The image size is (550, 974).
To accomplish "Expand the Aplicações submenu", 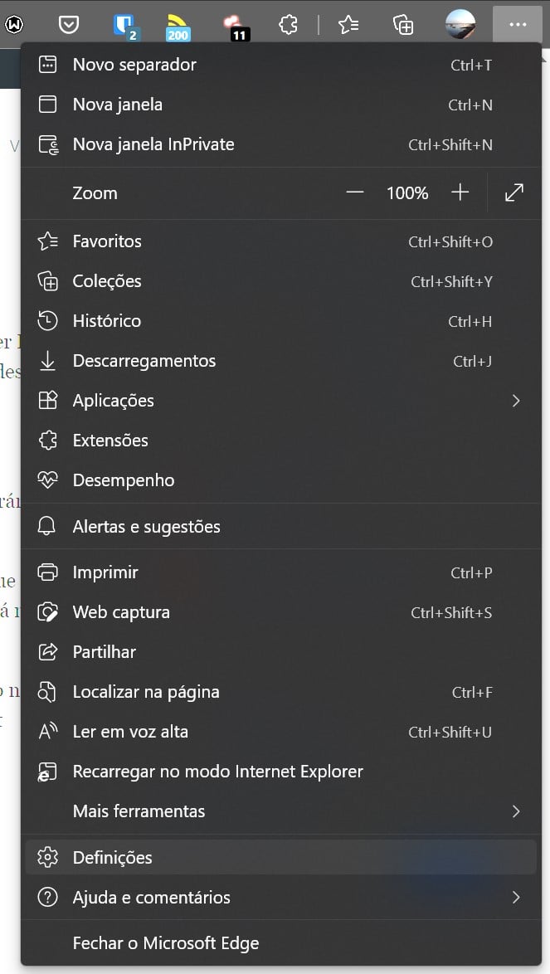I will [x=515, y=401].
